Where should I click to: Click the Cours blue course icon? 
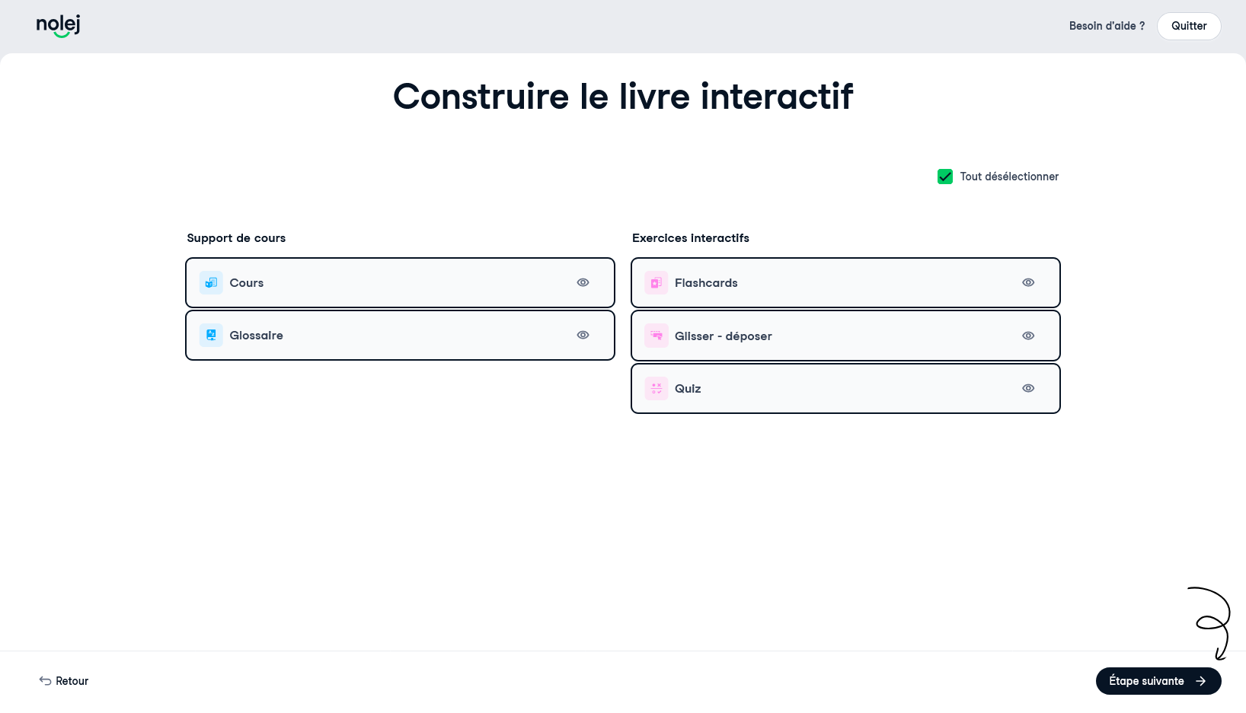[211, 283]
